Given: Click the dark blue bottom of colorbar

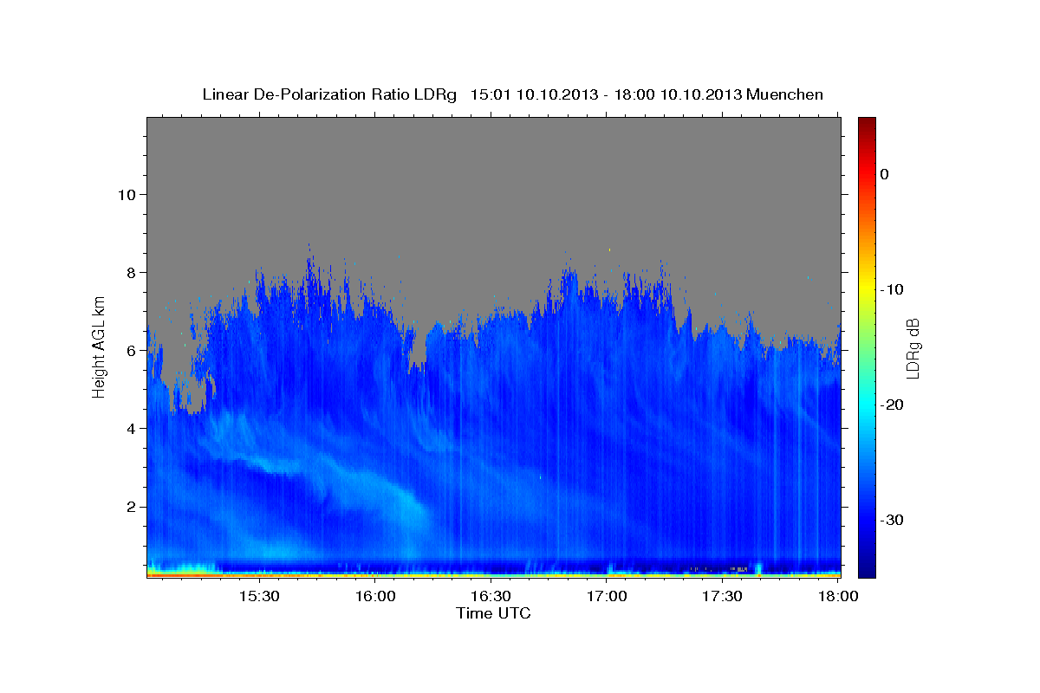Looking at the screenshot, I should tap(867, 567).
